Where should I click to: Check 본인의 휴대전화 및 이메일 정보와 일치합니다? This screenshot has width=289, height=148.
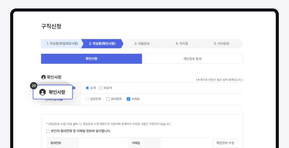(48, 131)
